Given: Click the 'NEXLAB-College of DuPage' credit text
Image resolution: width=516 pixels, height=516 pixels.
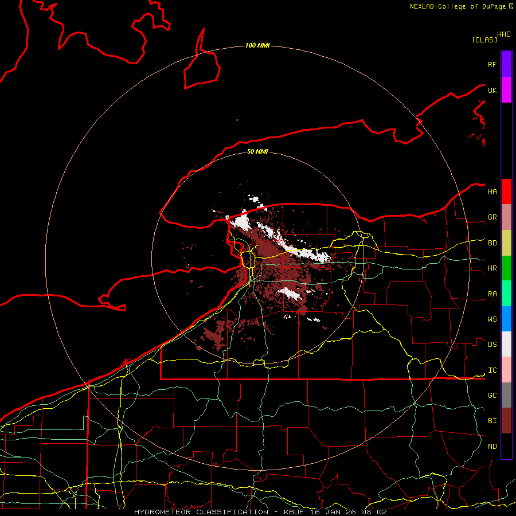Looking at the screenshot, I should pos(458,6).
